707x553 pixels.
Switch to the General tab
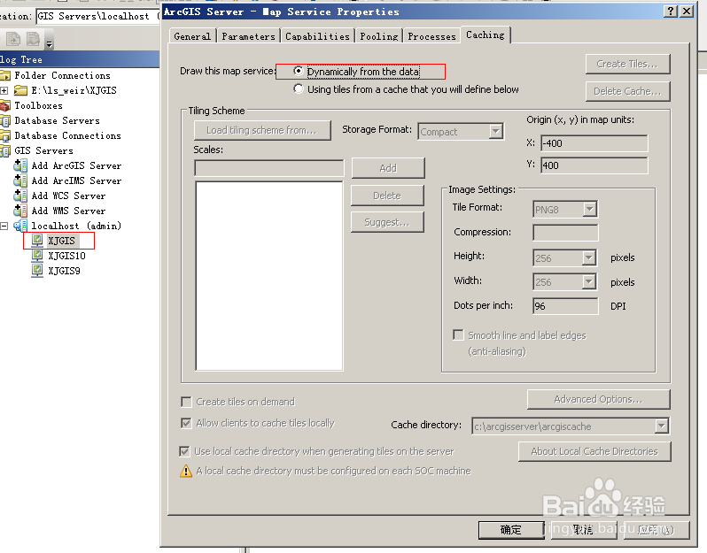pos(192,36)
